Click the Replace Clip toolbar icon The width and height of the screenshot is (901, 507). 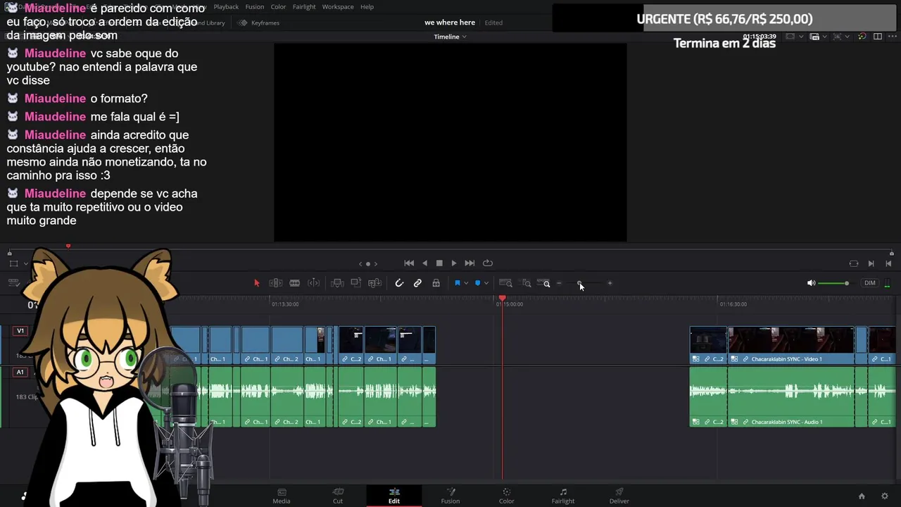tap(374, 283)
